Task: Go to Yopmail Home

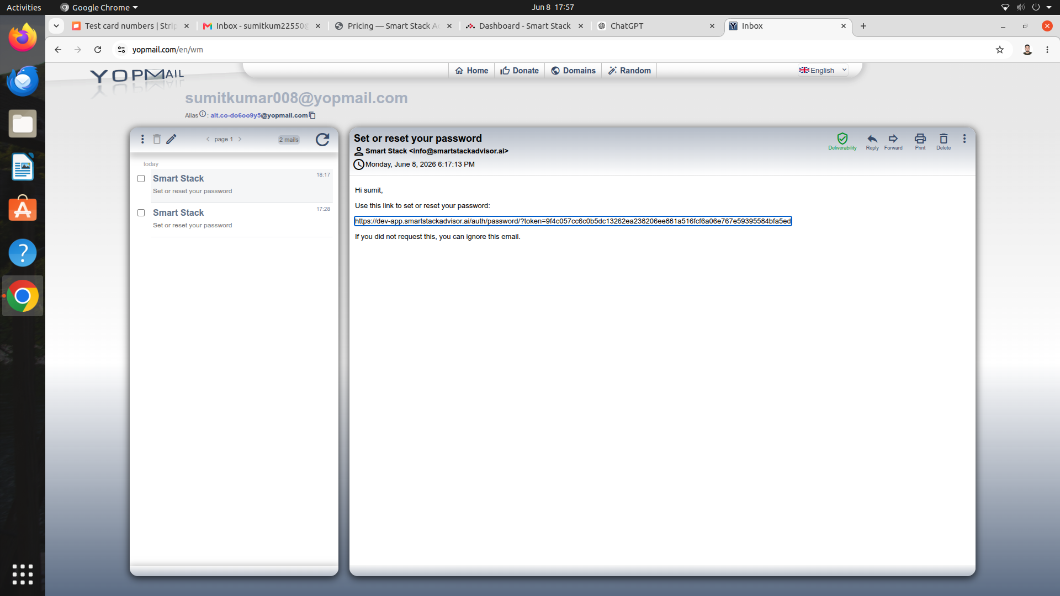Action: point(471,71)
